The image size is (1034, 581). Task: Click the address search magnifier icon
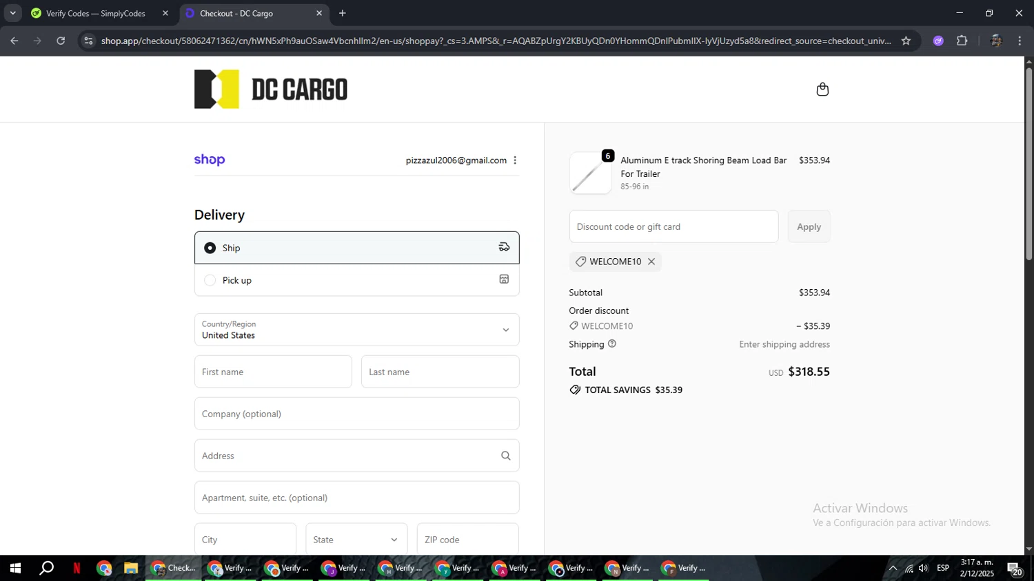click(505, 456)
